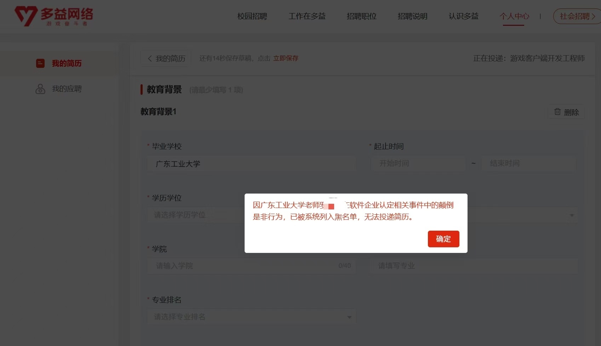Confirm the blacklist dialog with 确定
This screenshot has height=346, width=601.
point(443,239)
